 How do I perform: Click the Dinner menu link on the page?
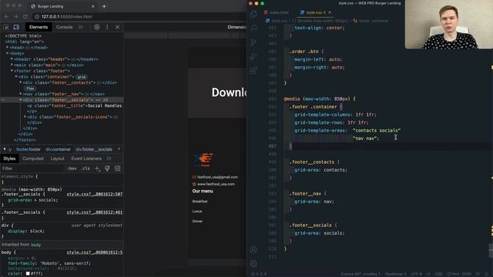point(197,222)
